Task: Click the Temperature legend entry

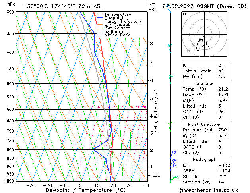Action: 118,14
